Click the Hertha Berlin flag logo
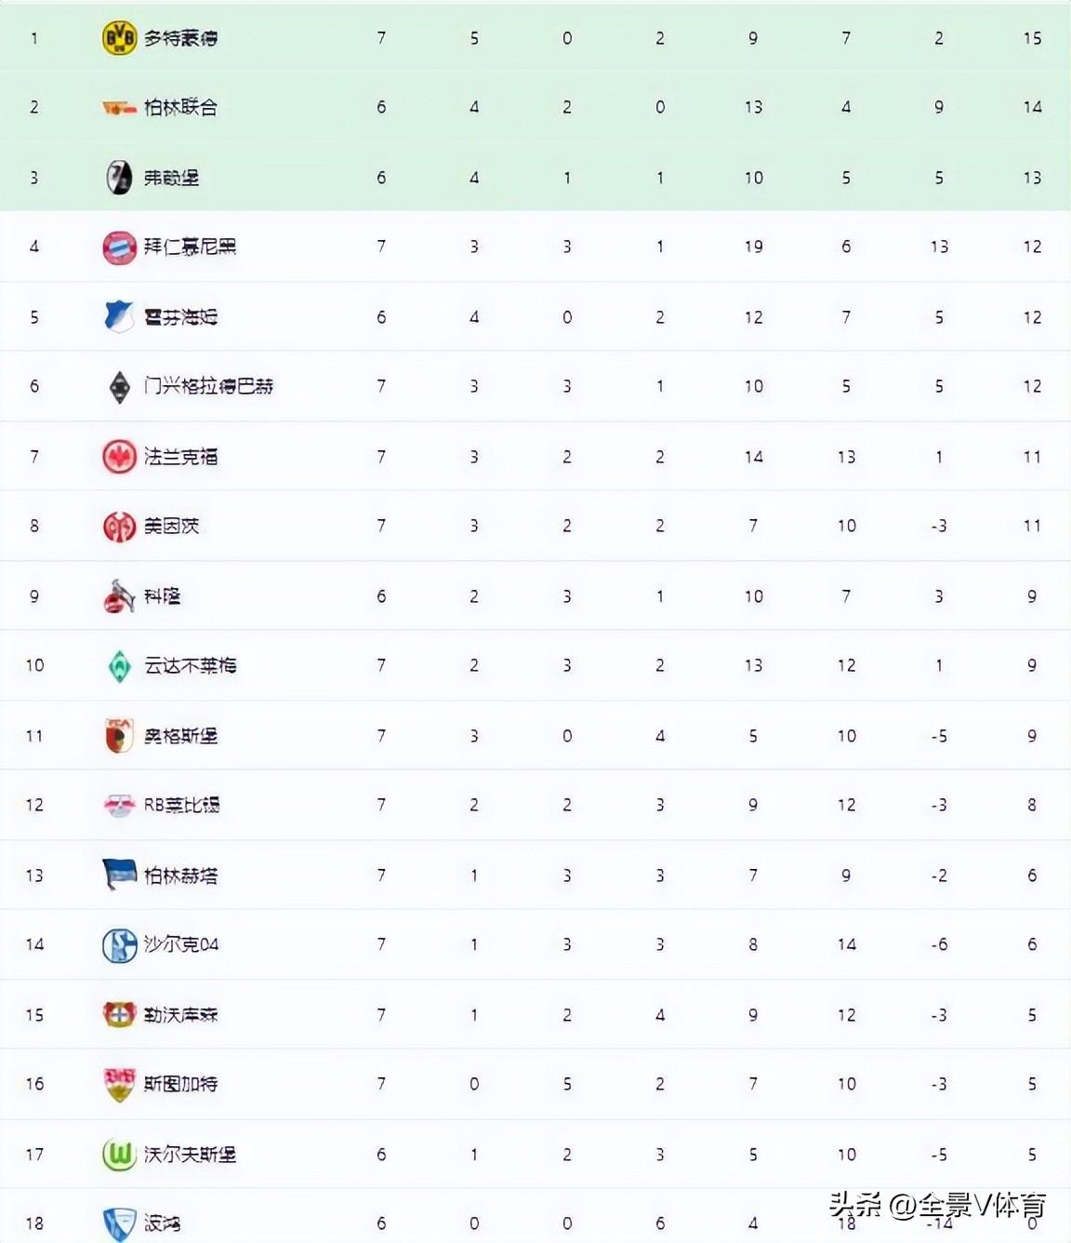The width and height of the screenshot is (1071, 1243). click(x=119, y=875)
